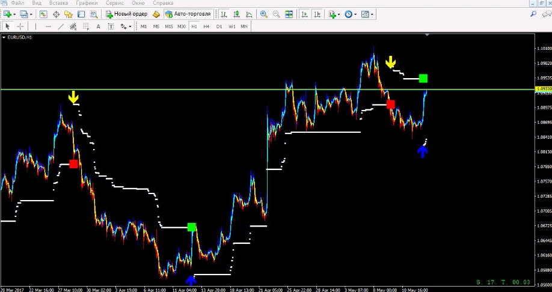Image resolution: width=552 pixels, height=292 pixels.
Task: Select the trendline drawing tool
Action: [x=61, y=26]
